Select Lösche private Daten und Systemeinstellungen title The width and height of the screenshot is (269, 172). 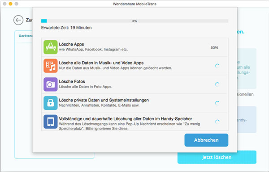tap(104, 100)
